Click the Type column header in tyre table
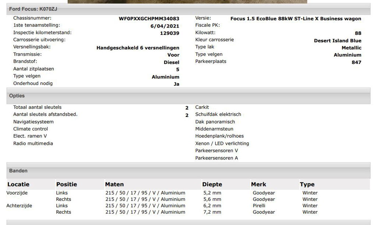377x225 pixels. tap(307, 185)
